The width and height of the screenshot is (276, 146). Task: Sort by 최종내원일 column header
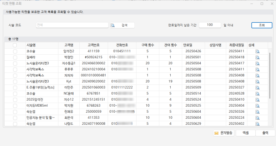[237, 45]
